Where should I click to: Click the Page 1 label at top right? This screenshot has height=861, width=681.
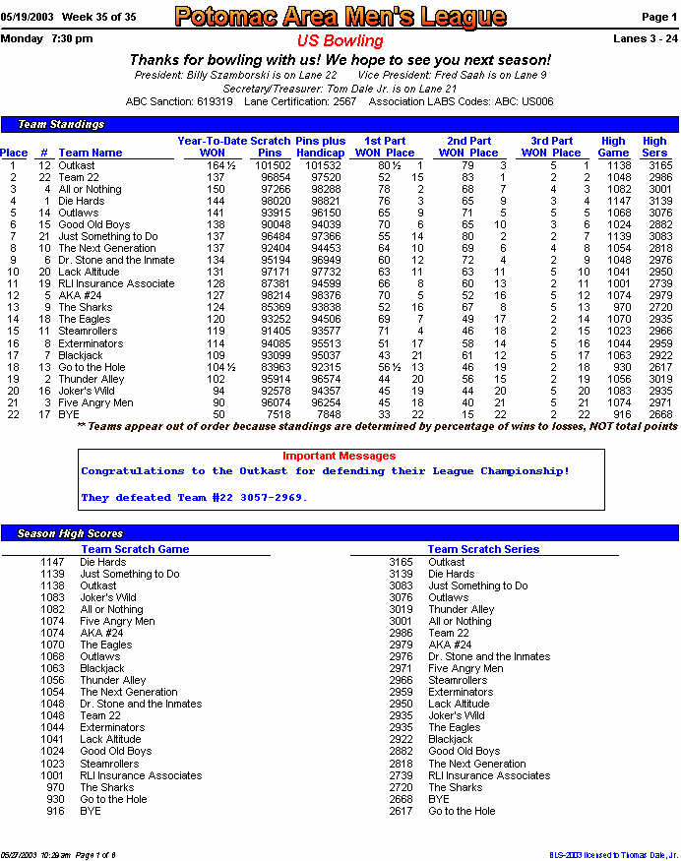659,17
